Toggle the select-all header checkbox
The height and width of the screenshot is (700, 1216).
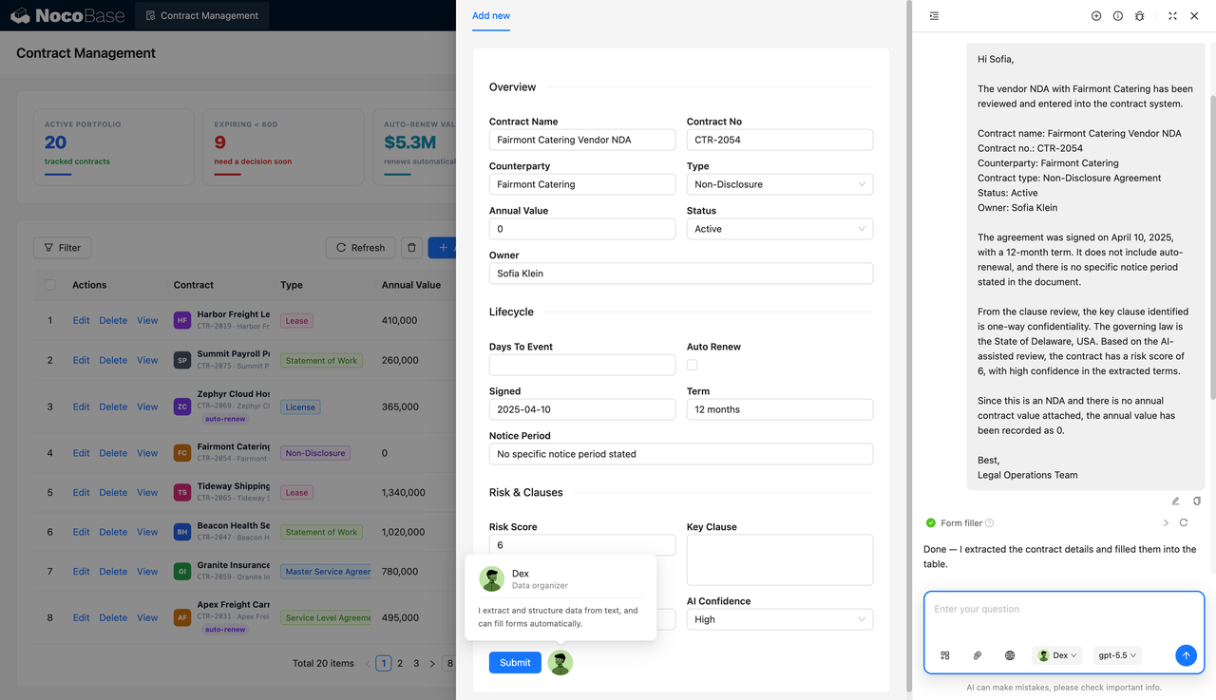pyautogui.click(x=50, y=285)
